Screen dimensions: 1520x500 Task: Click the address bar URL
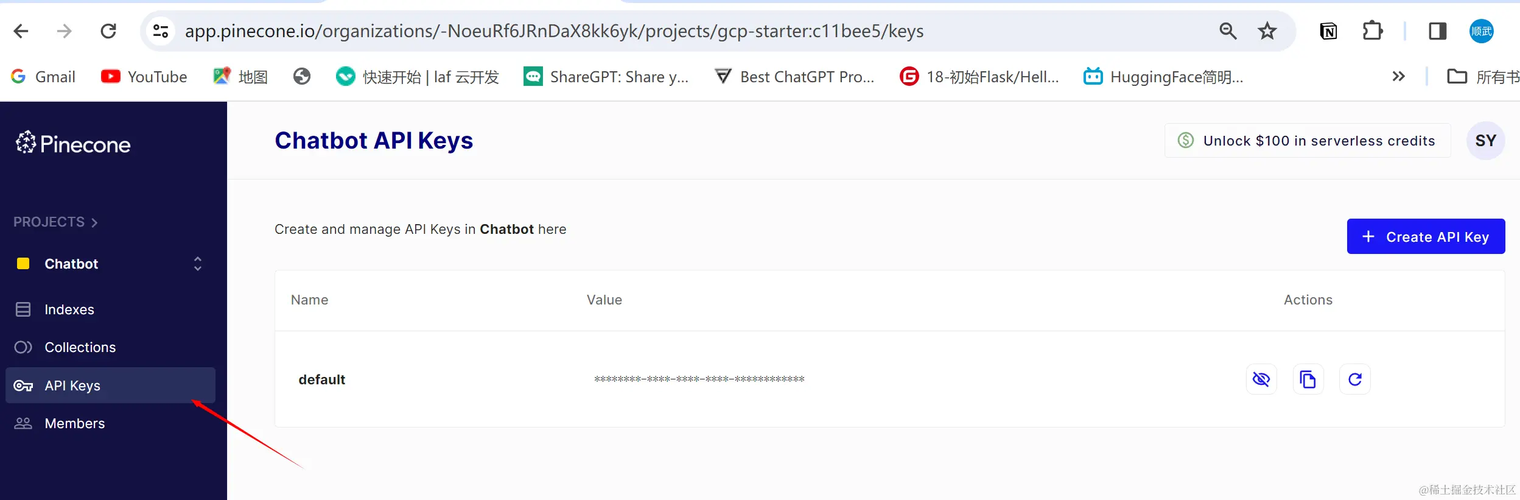(554, 31)
